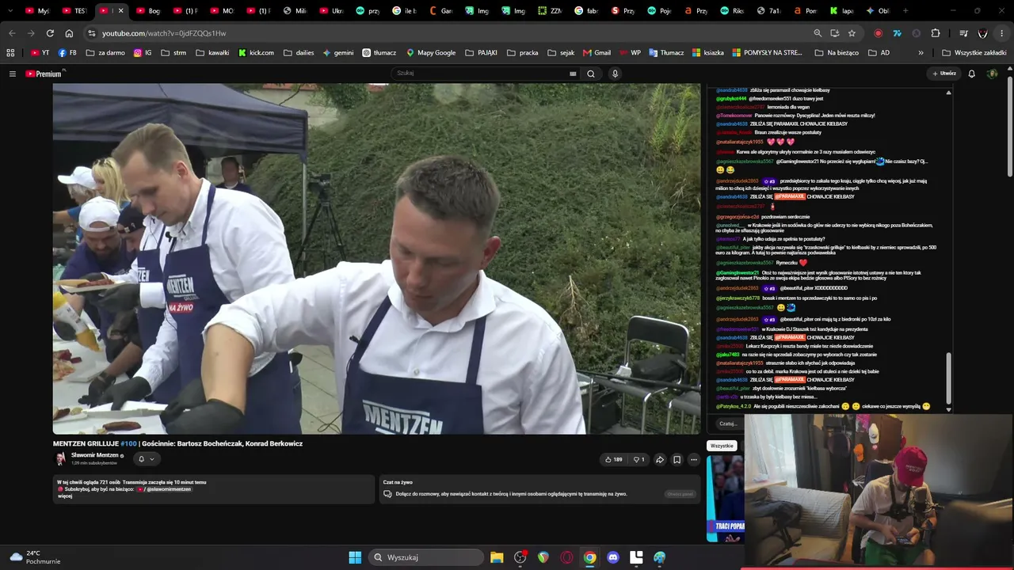1014x570 pixels.
Task: Open the weather widget showing 24°C
Action: [35, 557]
